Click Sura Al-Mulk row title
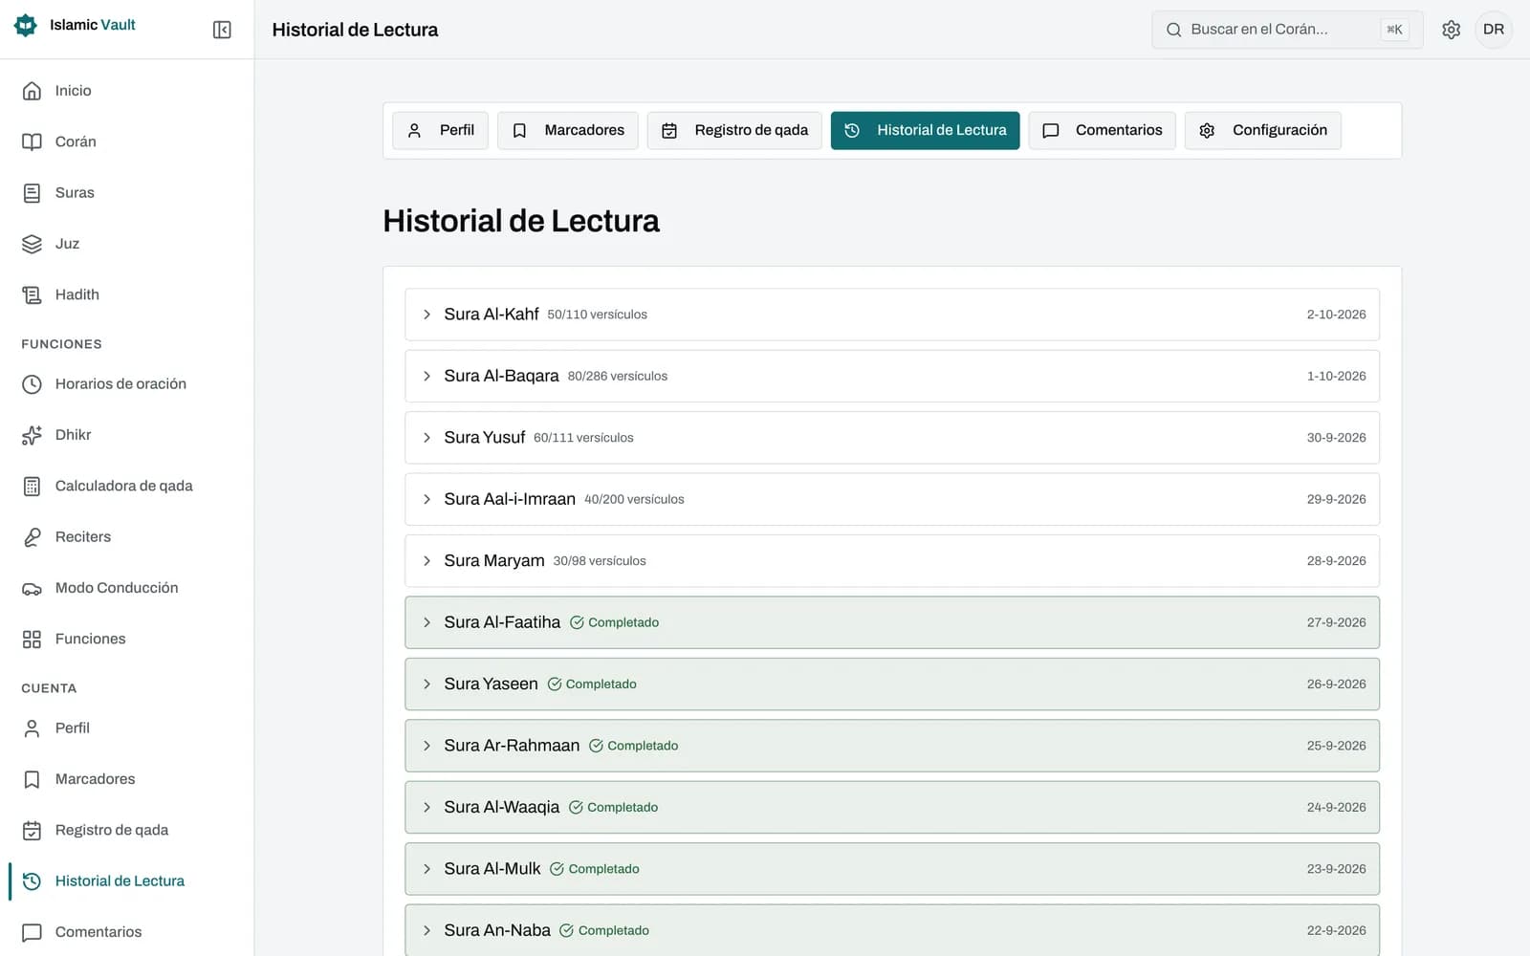Screen dimensions: 1530x956 tap(492, 869)
